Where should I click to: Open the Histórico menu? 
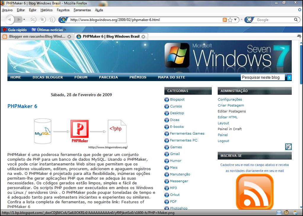[x=47, y=10]
